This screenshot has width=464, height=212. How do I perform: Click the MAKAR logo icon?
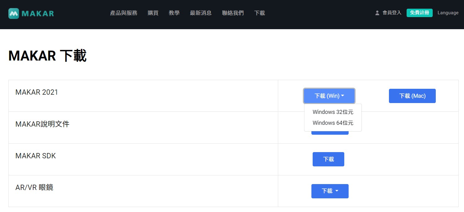tap(14, 13)
